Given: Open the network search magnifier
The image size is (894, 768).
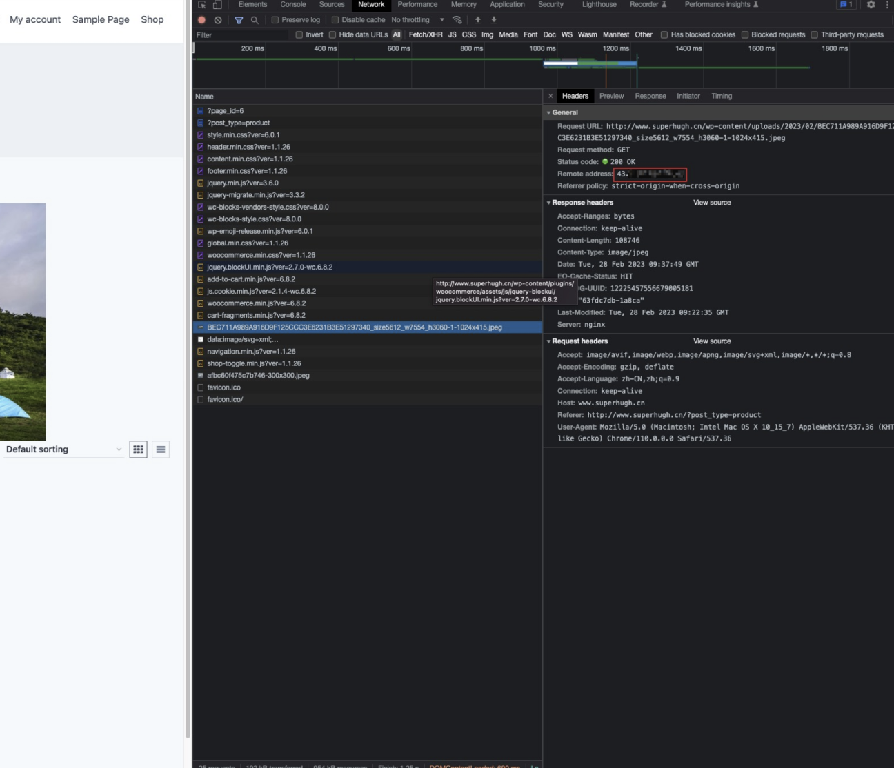Looking at the screenshot, I should pos(255,20).
